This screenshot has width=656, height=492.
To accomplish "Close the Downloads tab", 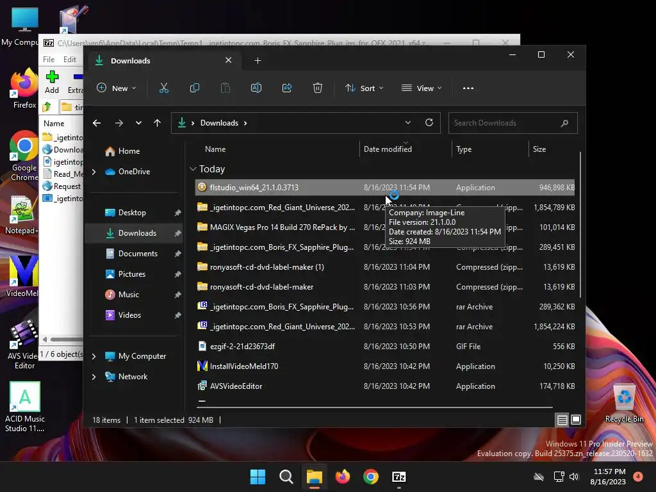I will pos(229,60).
